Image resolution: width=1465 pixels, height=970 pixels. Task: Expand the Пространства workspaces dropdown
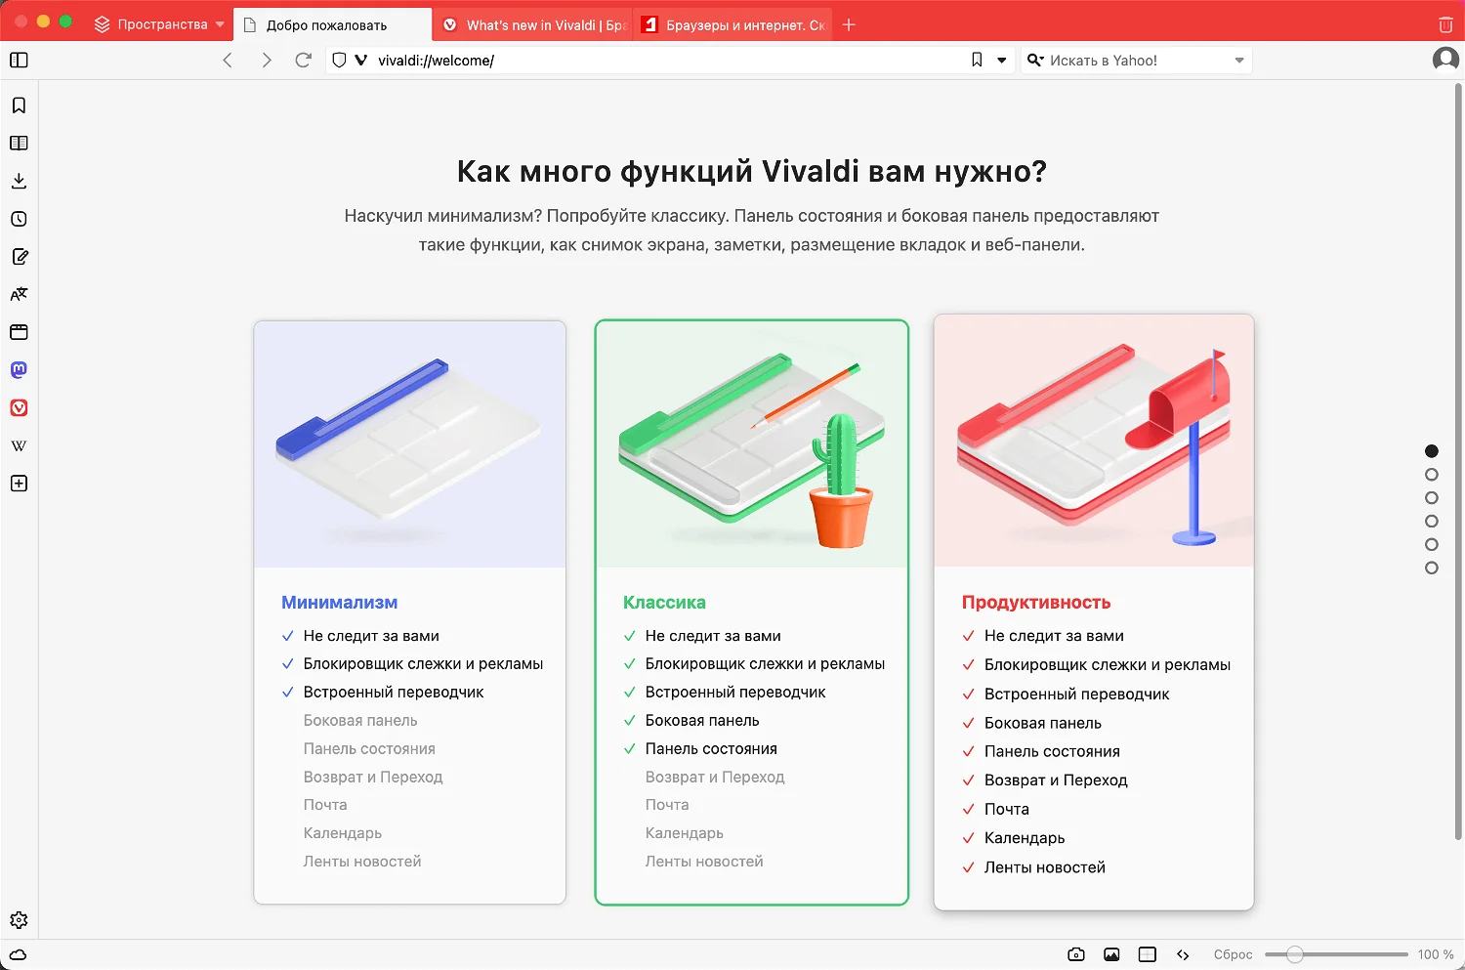160,24
